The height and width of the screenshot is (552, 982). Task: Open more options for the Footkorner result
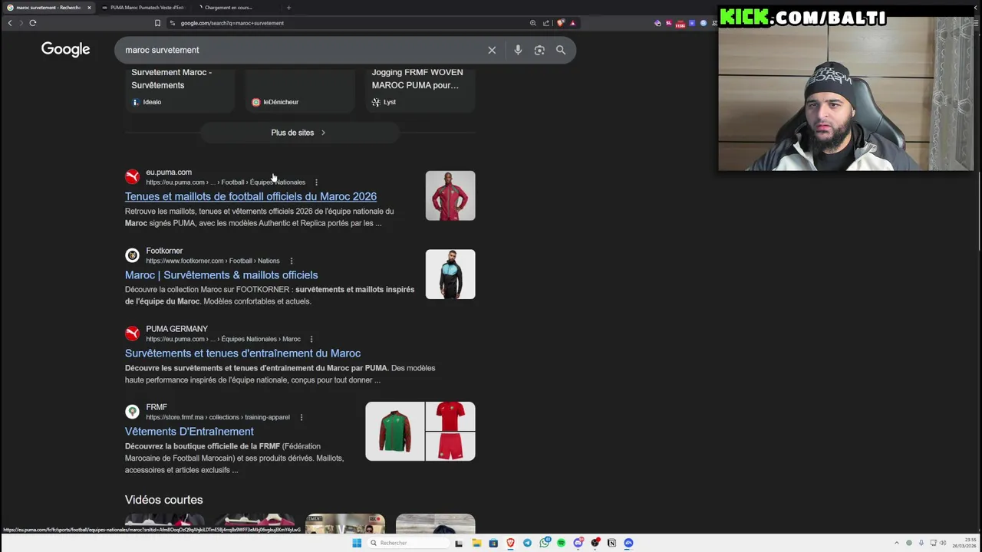291,261
